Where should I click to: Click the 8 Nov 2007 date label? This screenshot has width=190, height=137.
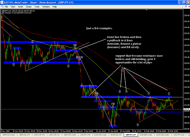(5, 131)
